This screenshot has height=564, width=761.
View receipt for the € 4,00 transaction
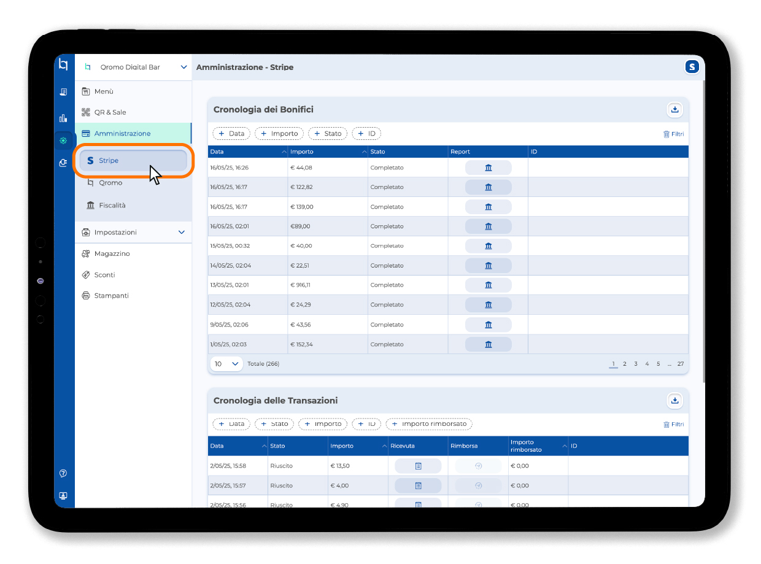click(418, 485)
